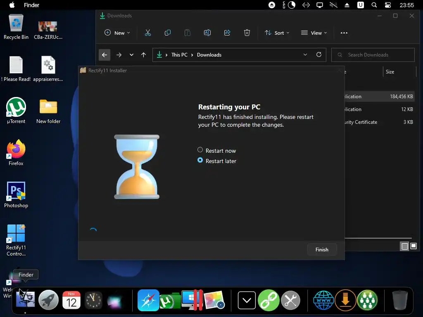Image resolution: width=423 pixels, height=317 pixels.
Task: Open Launchpad rocket icon in dock
Action: point(49,300)
